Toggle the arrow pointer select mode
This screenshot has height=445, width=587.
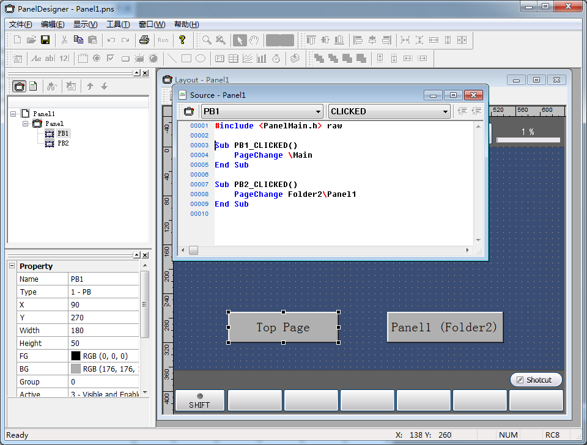point(240,40)
